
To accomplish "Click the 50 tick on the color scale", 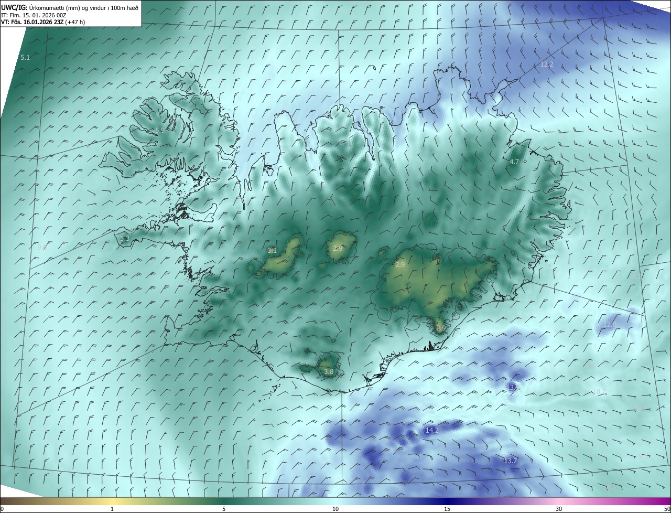I will point(667,509).
